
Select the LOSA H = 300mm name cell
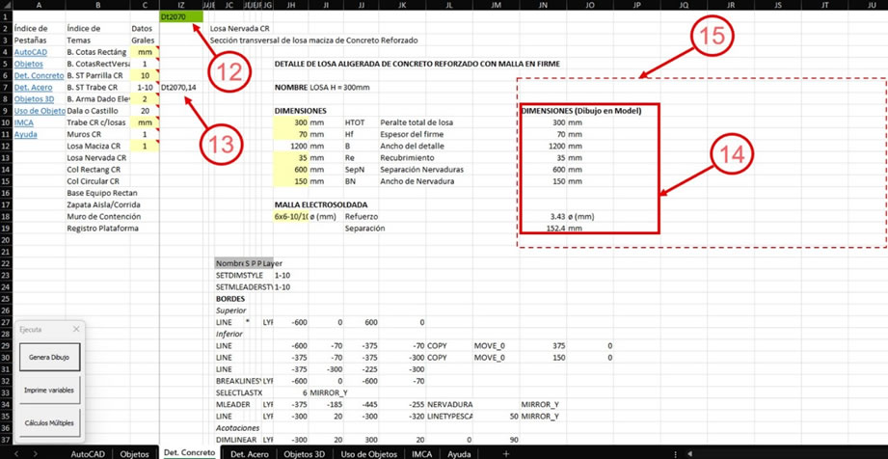(339, 88)
